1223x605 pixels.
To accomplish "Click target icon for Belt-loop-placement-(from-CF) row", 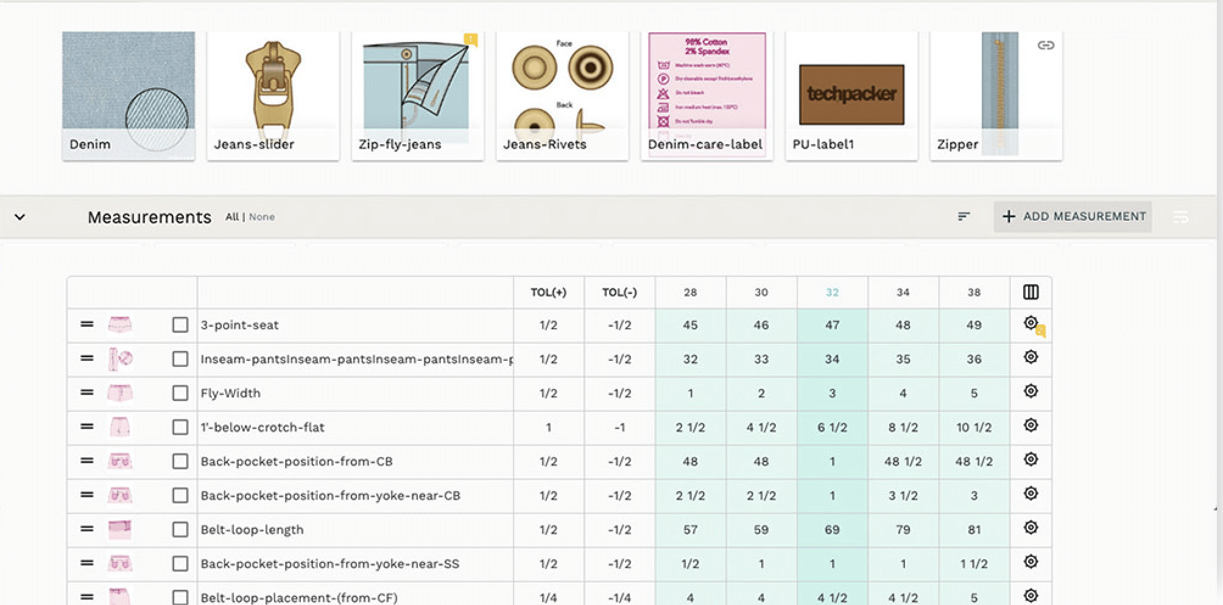I will [x=1031, y=595].
